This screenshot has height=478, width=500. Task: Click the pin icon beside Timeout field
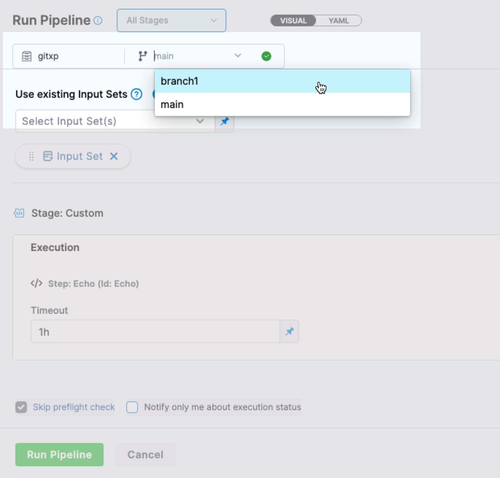point(289,331)
